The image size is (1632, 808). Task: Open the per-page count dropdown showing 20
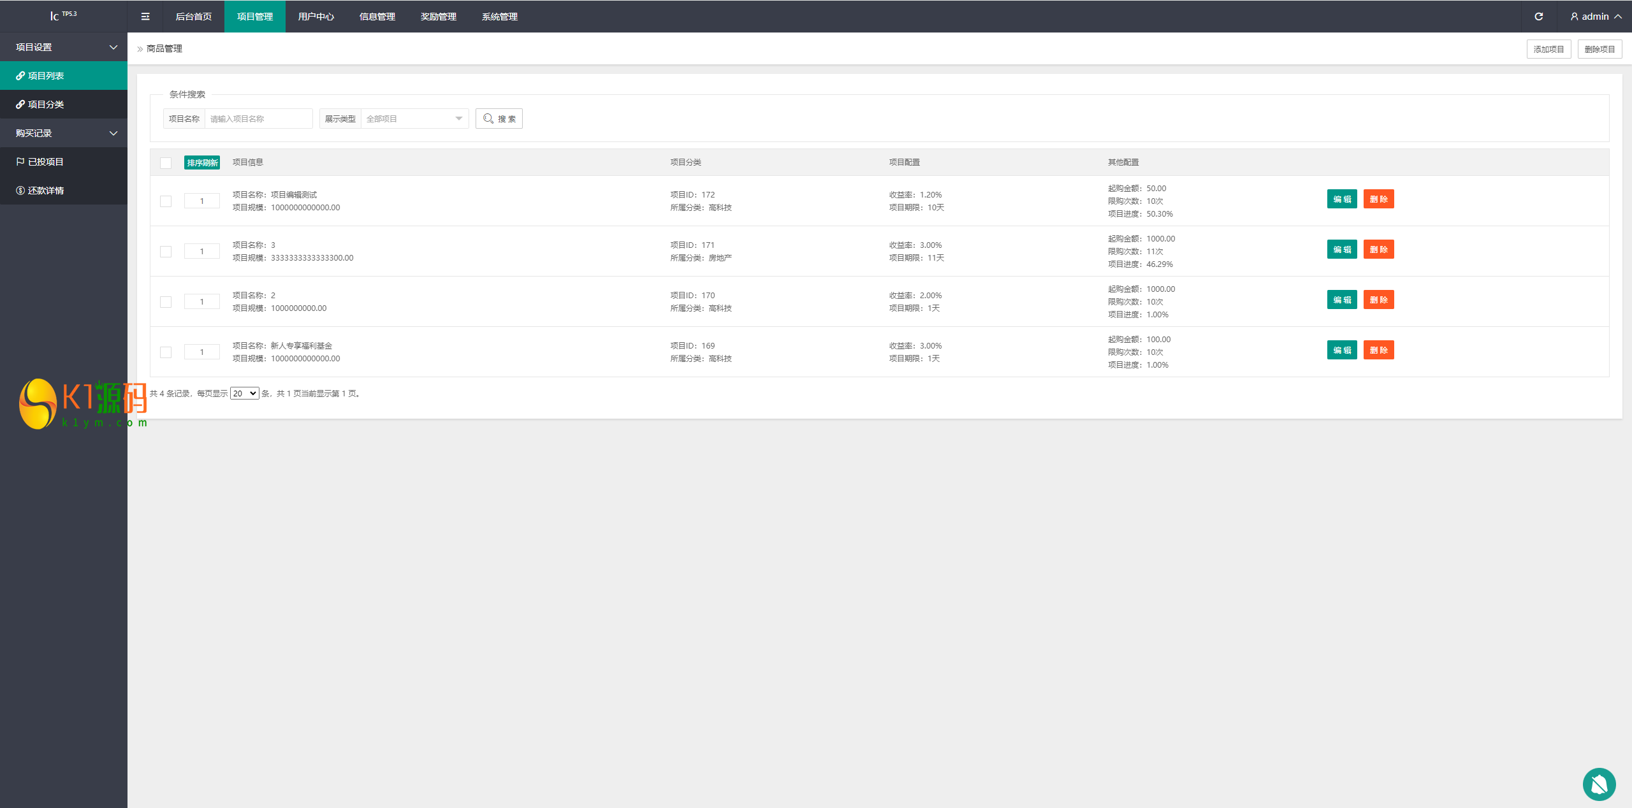tap(244, 394)
